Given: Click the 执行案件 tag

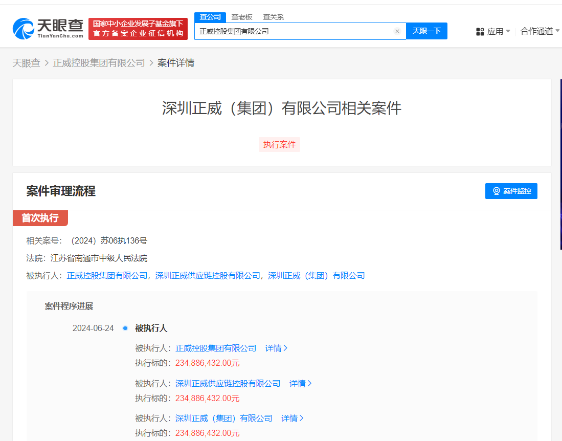Looking at the screenshot, I should tap(279, 144).
